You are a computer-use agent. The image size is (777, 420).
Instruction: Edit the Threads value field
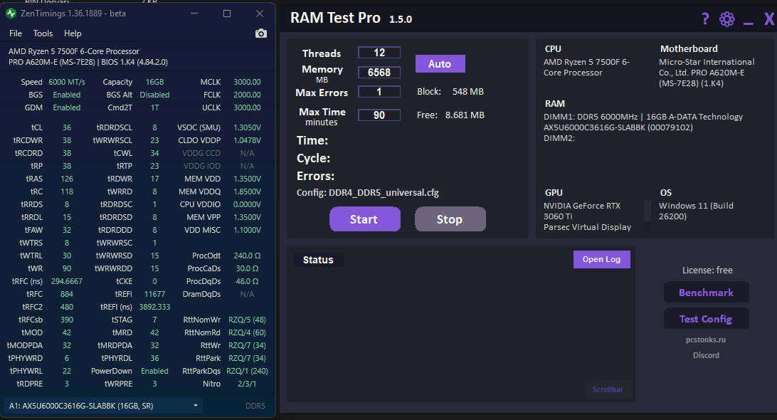tap(379, 53)
